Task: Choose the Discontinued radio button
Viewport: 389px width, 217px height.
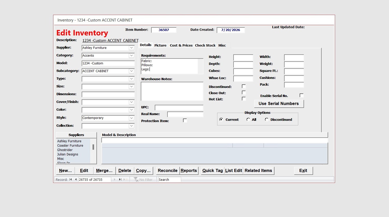Action: [x=266, y=119]
